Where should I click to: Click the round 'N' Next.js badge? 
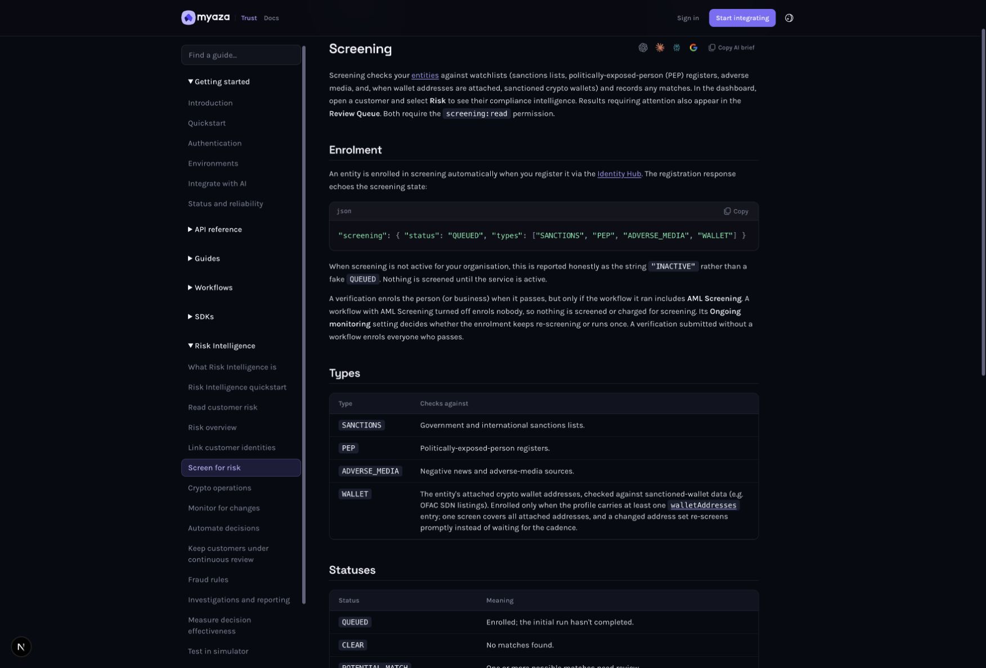click(21, 647)
